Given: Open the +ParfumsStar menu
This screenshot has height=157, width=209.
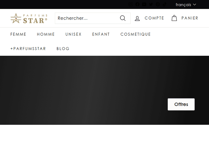Looking at the screenshot, I should pos(28,49).
